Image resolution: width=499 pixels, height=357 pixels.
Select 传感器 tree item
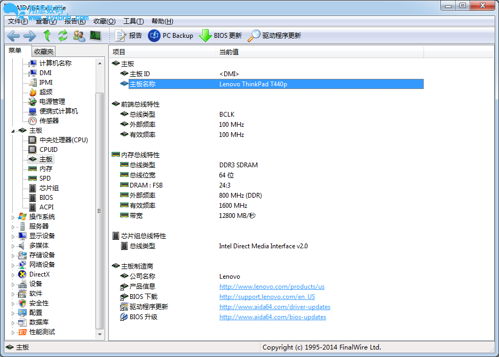click(49, 121)
